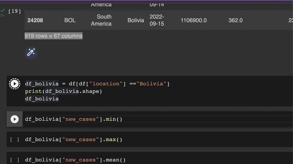Click the '919 rows × 67 columns' summary text
Screen dimensions: 293x164
point(54,36)
